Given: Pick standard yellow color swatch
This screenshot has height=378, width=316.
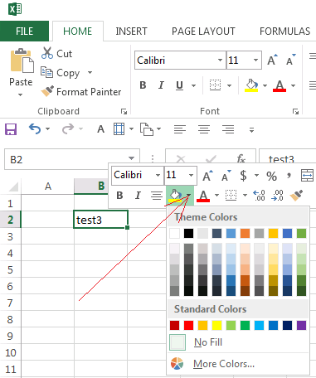Looking at the screenshot, I should click(x=216, y=325).
